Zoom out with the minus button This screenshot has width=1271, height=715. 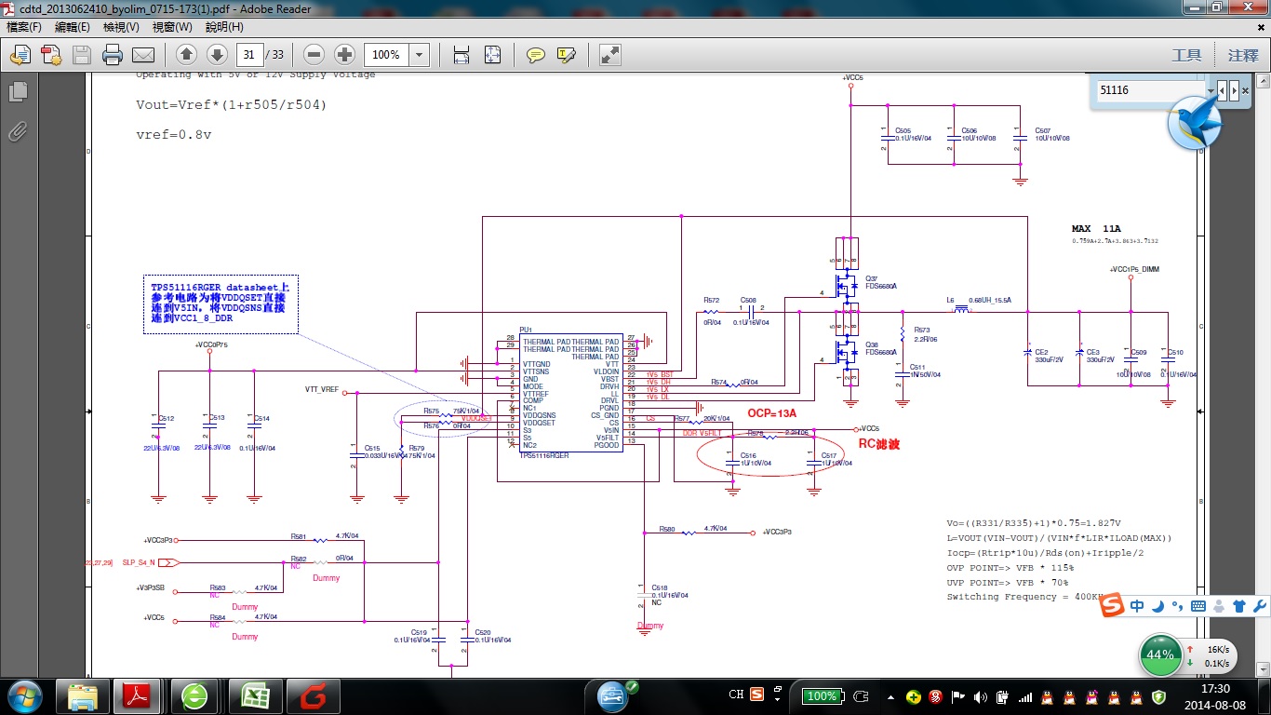pos(314,55)
